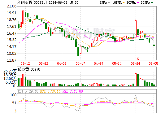Pick the orange 10PMA legend color dash
Viewport: 161px width, 113px height.
pos(123,2)
